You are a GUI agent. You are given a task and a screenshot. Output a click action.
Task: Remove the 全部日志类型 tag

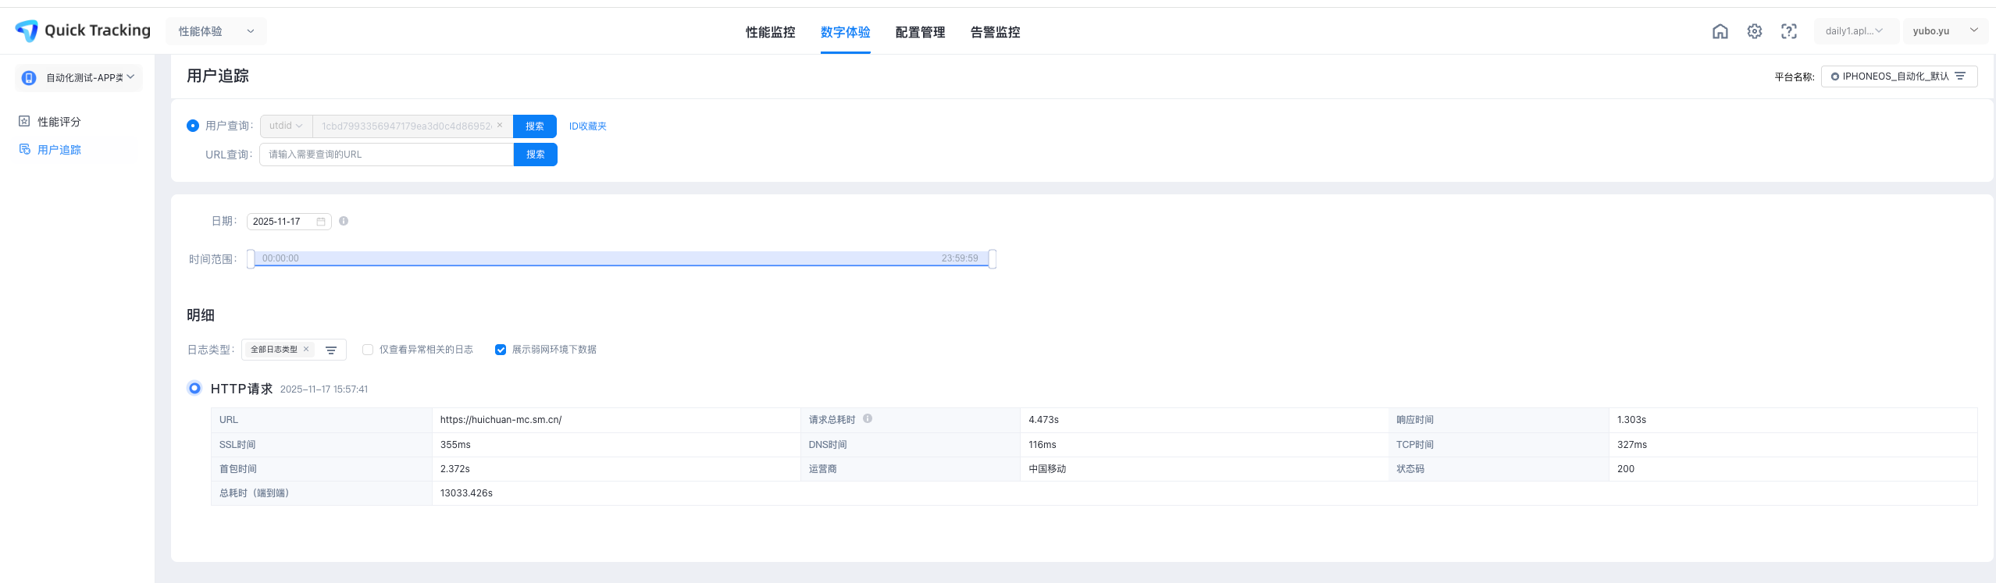tap(306, 349)
